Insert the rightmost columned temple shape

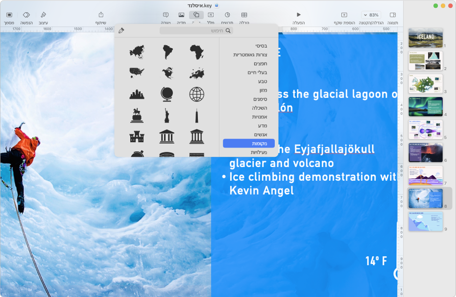(x=197, y=136)
